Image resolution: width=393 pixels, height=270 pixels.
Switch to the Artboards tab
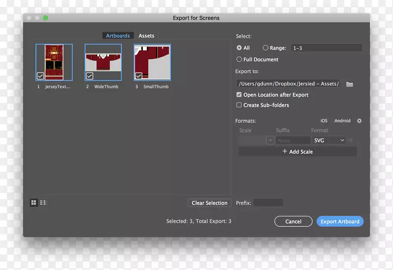point(118,35)
